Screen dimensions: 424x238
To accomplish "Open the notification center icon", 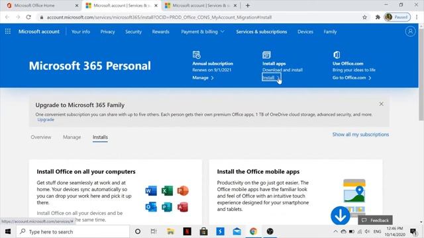I will (413, 231).
